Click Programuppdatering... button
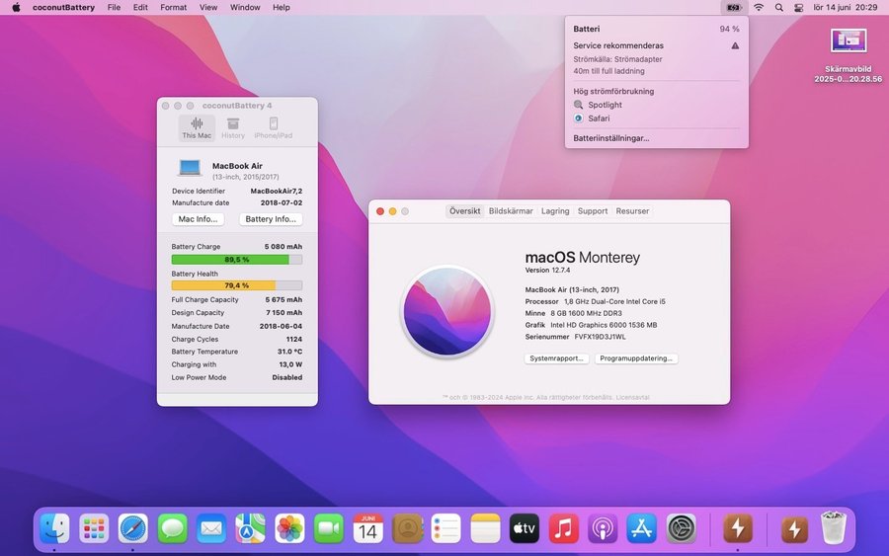 click(x=636, y=358)
